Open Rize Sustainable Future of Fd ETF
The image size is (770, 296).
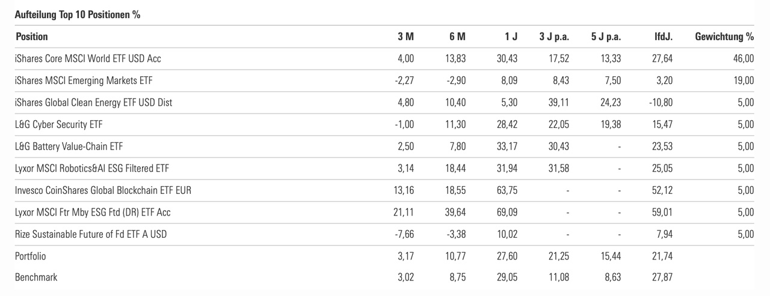91,234
